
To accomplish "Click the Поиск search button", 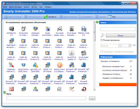I will coord(120,36).
